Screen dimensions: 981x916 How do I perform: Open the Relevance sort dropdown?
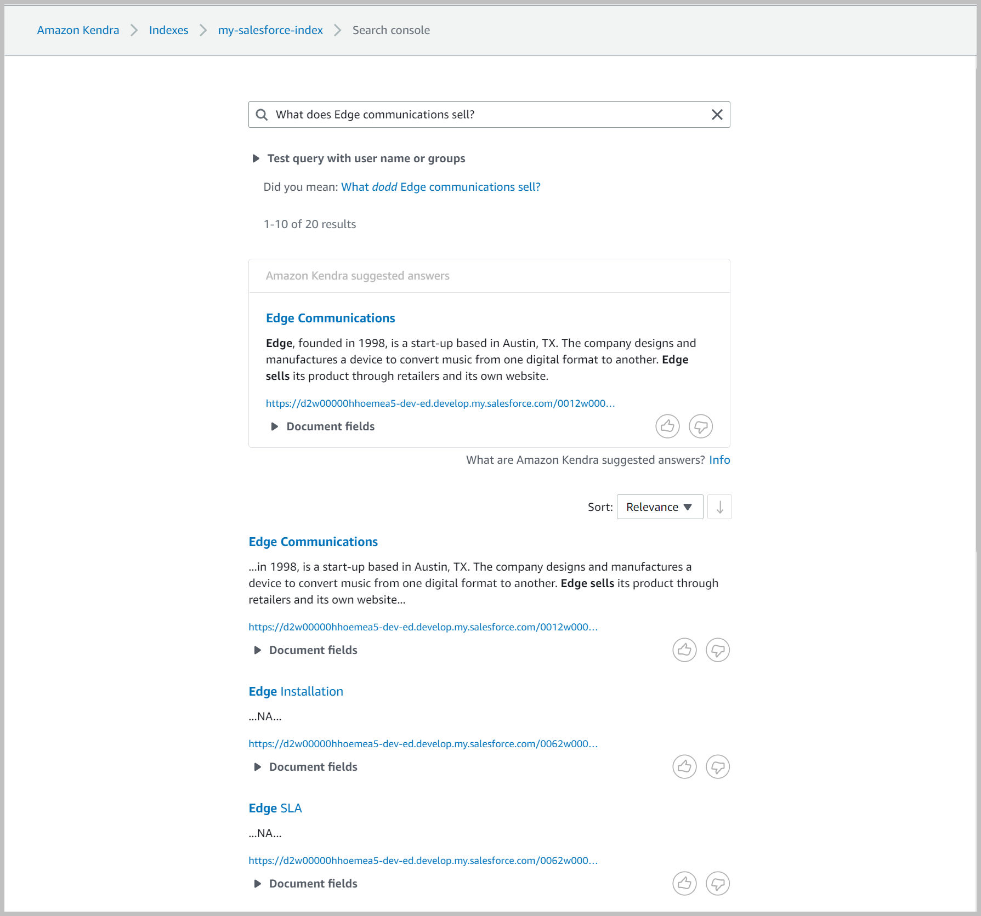pos(660,507)
